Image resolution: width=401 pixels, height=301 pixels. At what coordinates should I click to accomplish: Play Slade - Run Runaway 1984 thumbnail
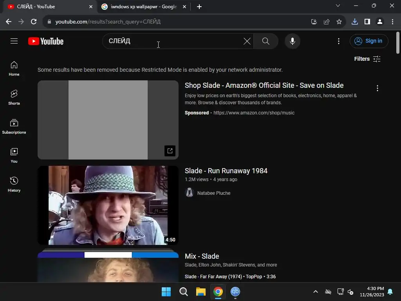point(108,205)
